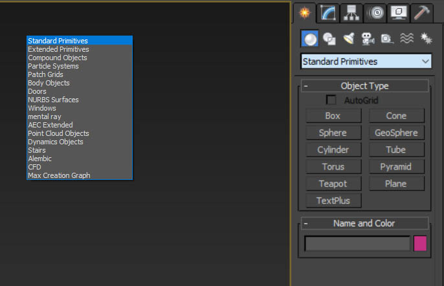444x286 pixels.
Task: Select Standard Primitives in the list
Action: 80,41
